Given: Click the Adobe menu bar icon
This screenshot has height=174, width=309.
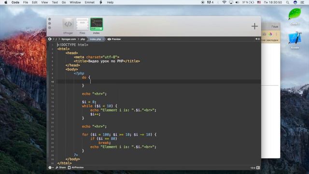Looking at the screenshot, I should (211, 2).
